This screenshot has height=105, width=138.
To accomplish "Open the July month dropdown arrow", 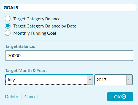I will click(x=90, y=80).
